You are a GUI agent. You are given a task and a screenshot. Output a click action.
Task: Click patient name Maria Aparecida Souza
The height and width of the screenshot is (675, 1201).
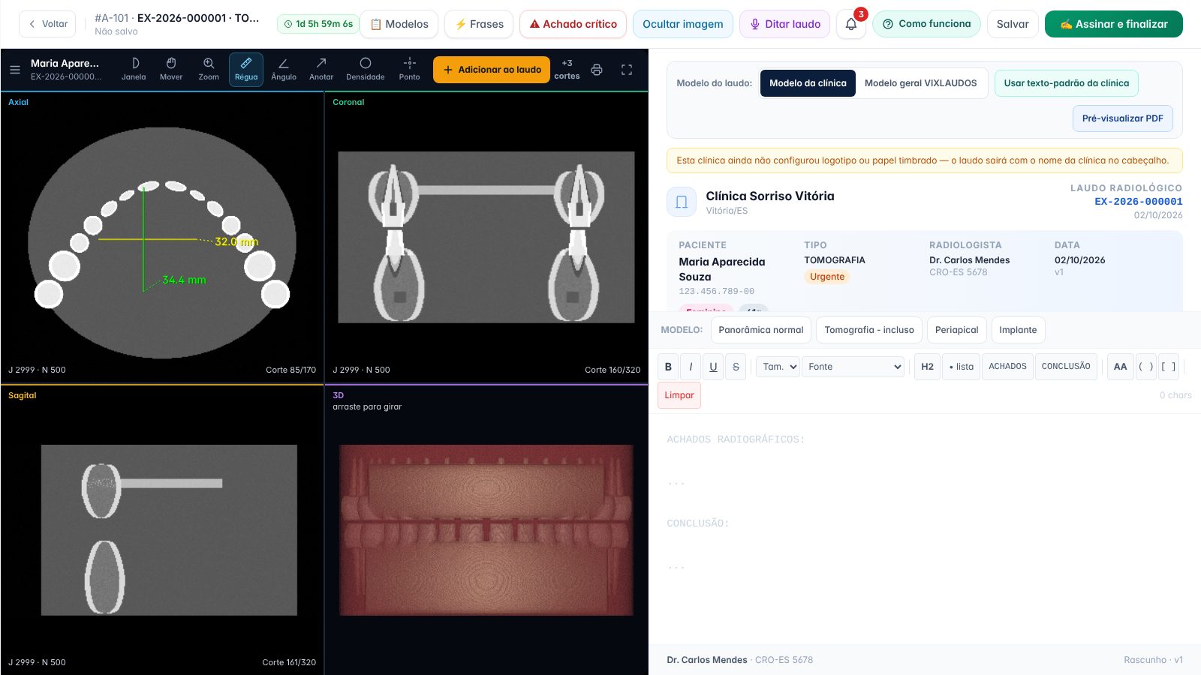[x=722, y=269]
